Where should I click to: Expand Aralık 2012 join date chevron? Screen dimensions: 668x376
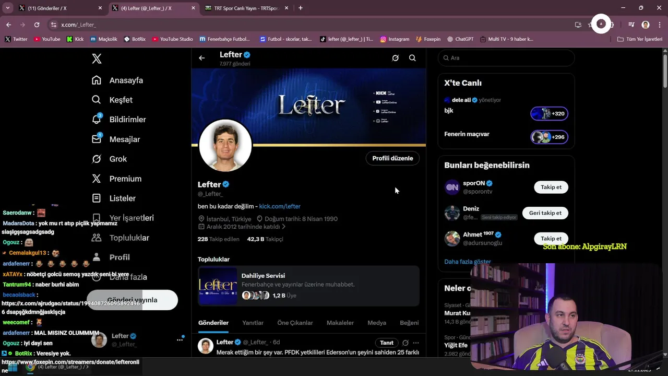[x=284, y=227]
